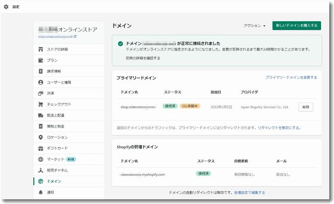
Task: Click 接続済 badge in myshopify row
Action: click(x=204, y=174)
